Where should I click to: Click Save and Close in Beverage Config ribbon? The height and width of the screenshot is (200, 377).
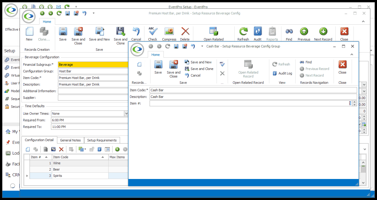pyautogui.click(x=78, y=36)
